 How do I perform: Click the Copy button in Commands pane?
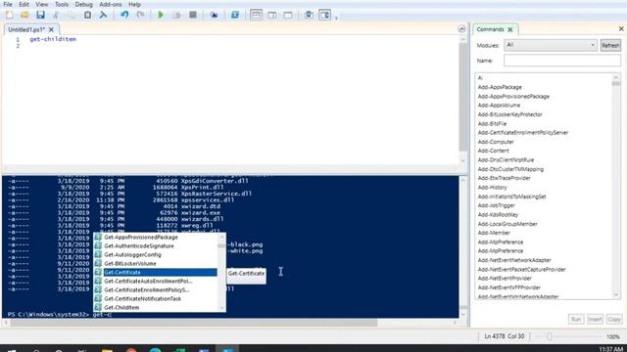(x=614, y=320)
